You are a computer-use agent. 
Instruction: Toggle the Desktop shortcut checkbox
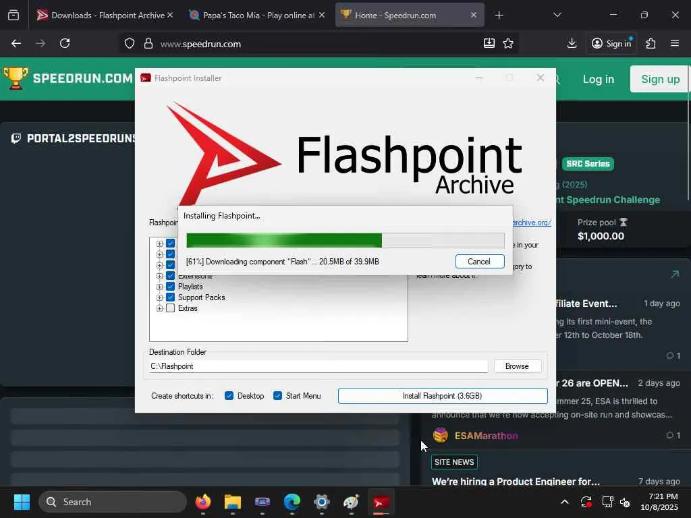pos(229,395)
